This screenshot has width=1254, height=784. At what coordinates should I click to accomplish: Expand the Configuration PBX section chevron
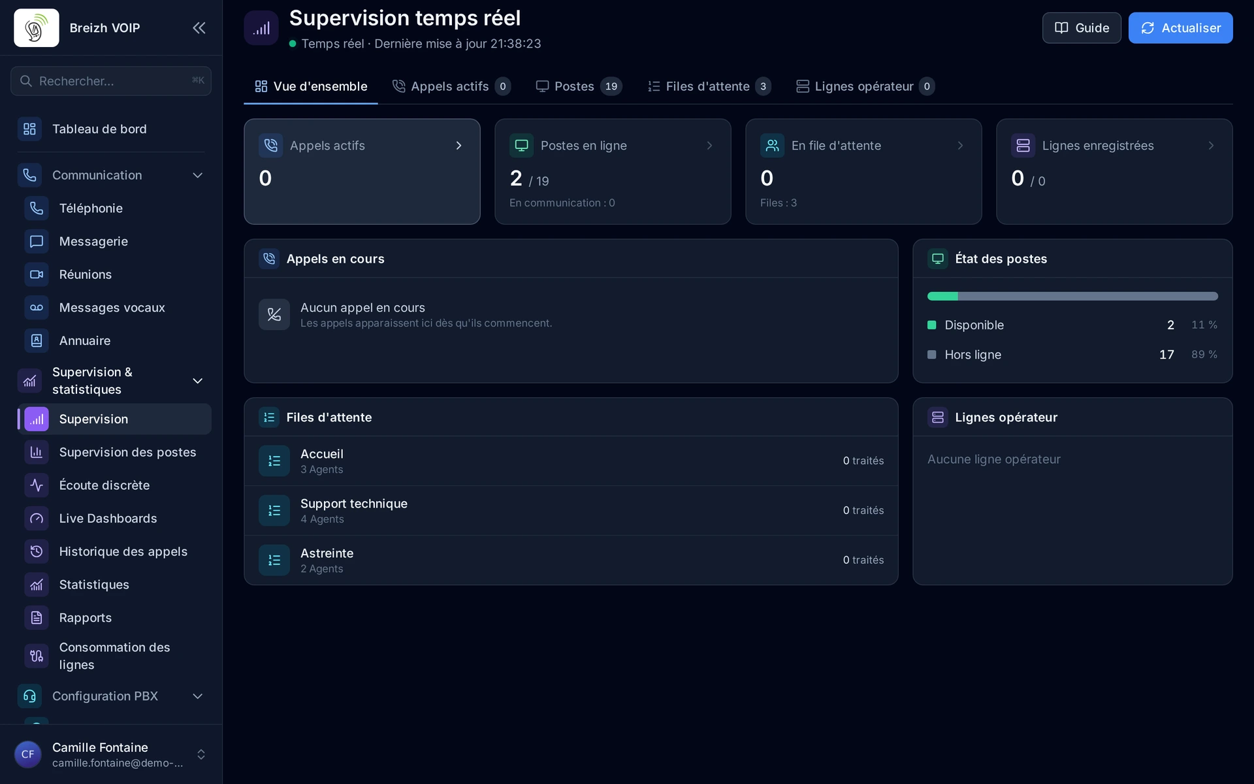click(x=198, y=696)
